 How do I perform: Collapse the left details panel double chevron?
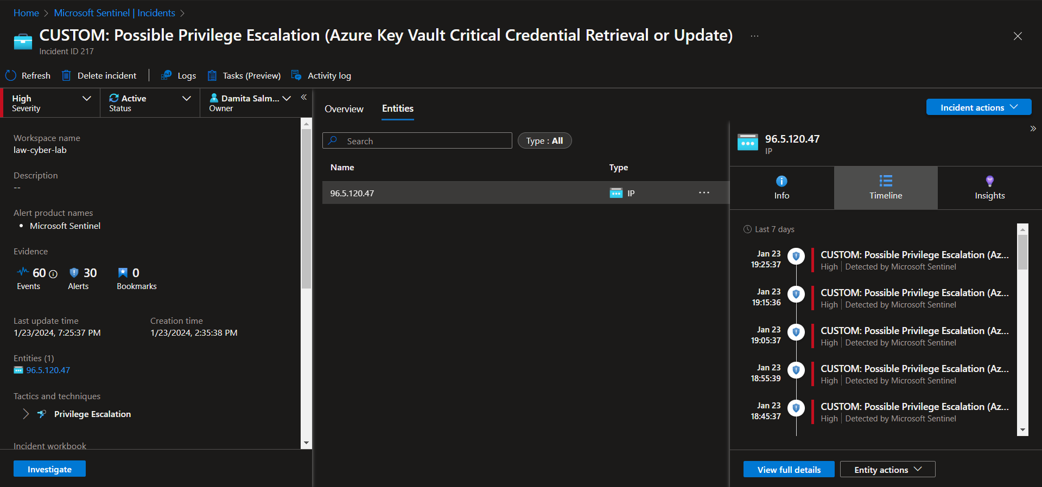click(x=304, y=97)
